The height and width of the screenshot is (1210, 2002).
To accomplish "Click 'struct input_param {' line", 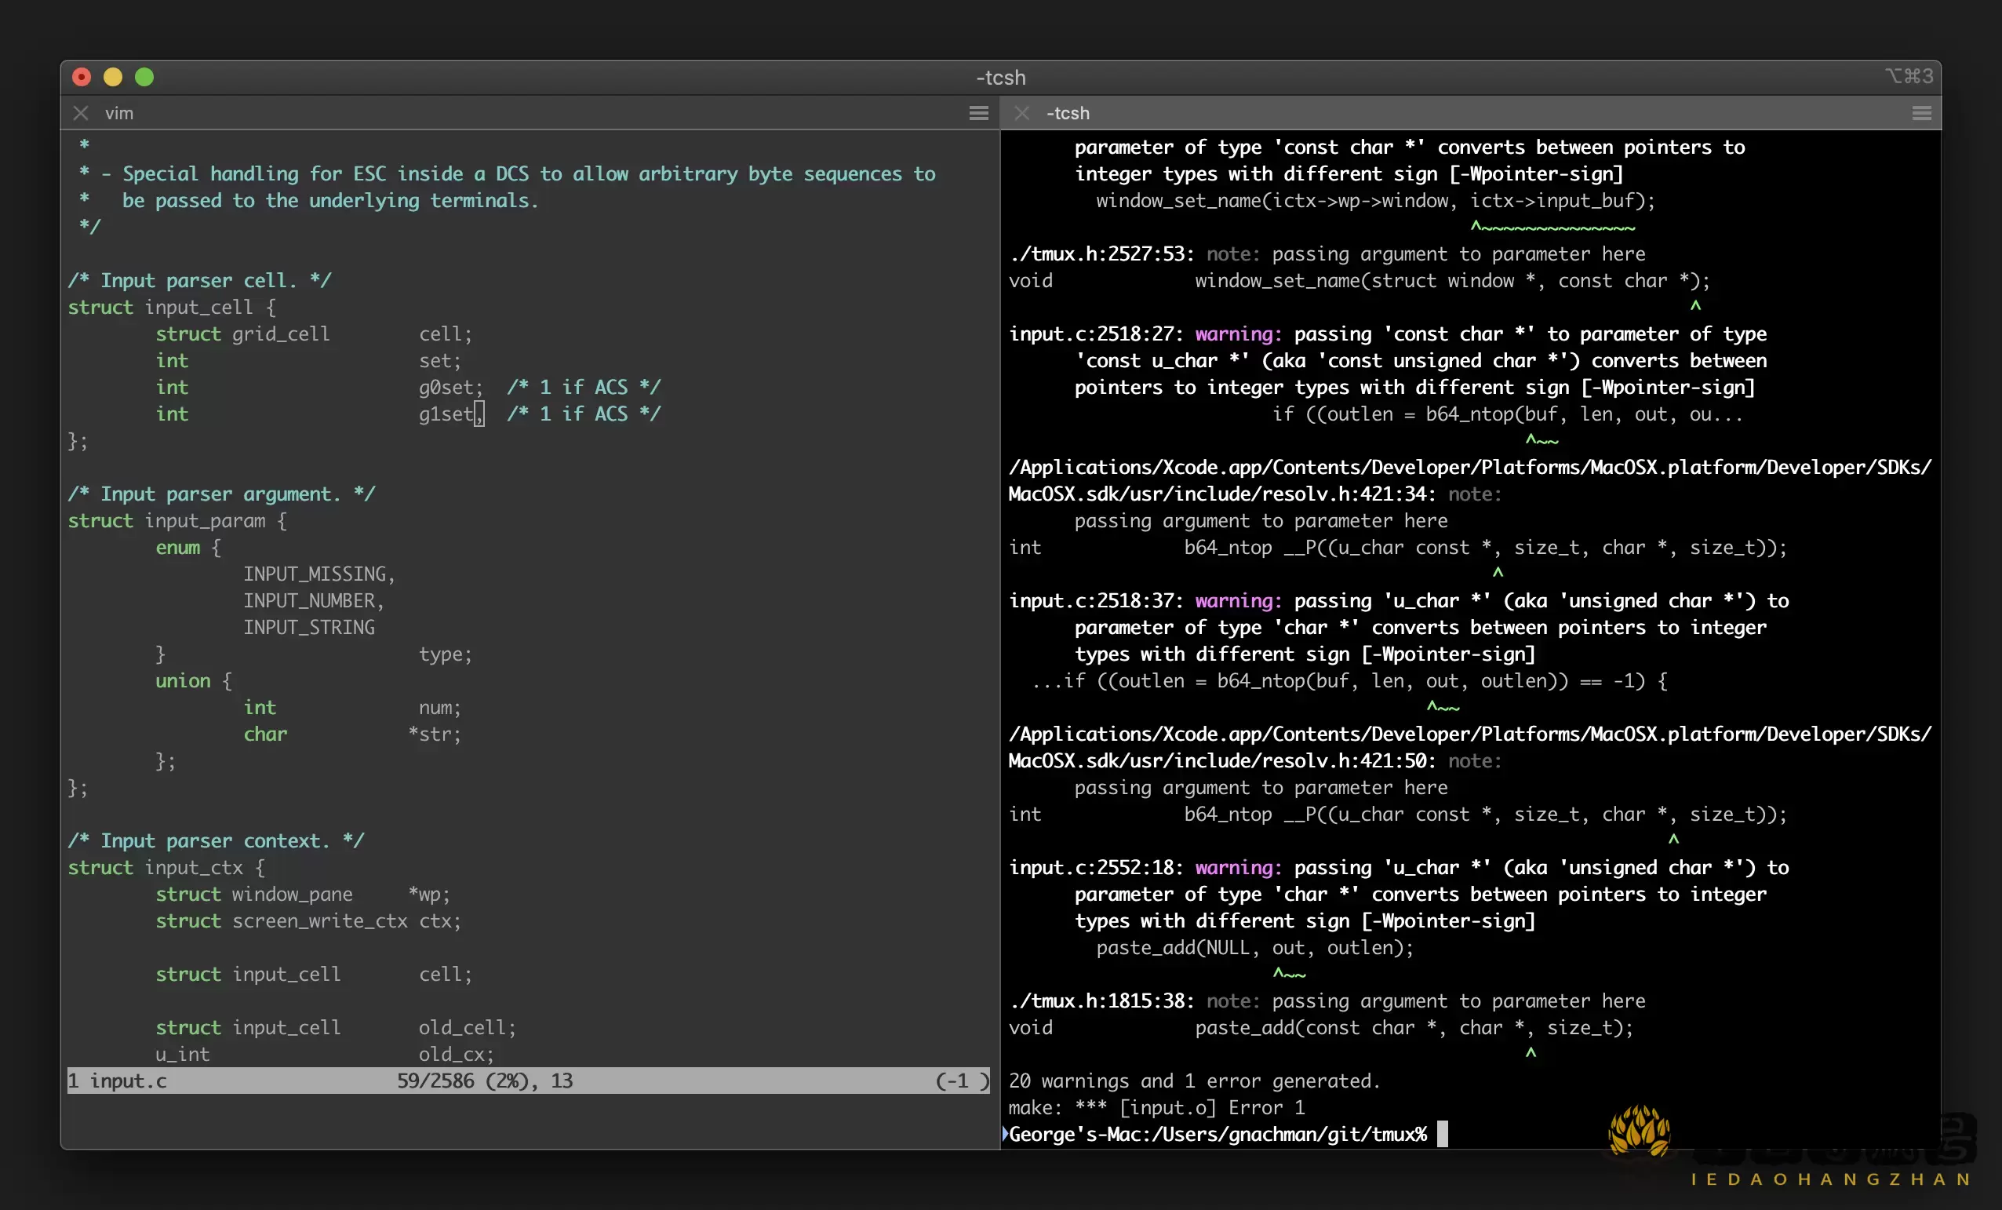I will pos(177,521).
